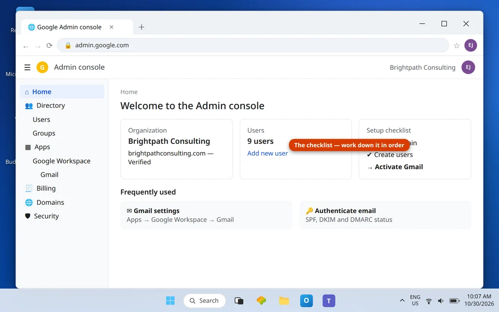Open Google Workspace under Apps
This screenshot has width=499, height=312.
tap(62, 161)
